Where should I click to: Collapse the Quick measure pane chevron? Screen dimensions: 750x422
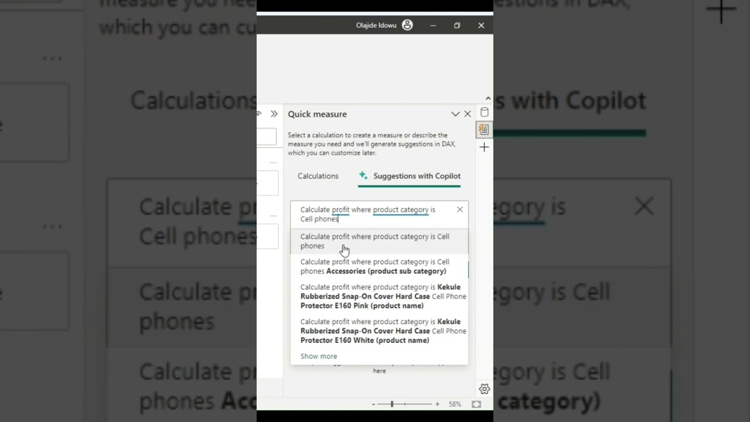(455, 114)
